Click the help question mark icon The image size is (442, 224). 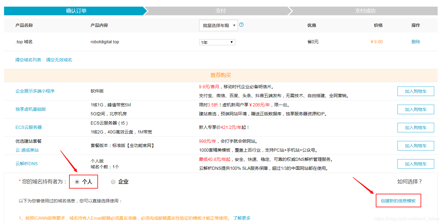(241, 25)
